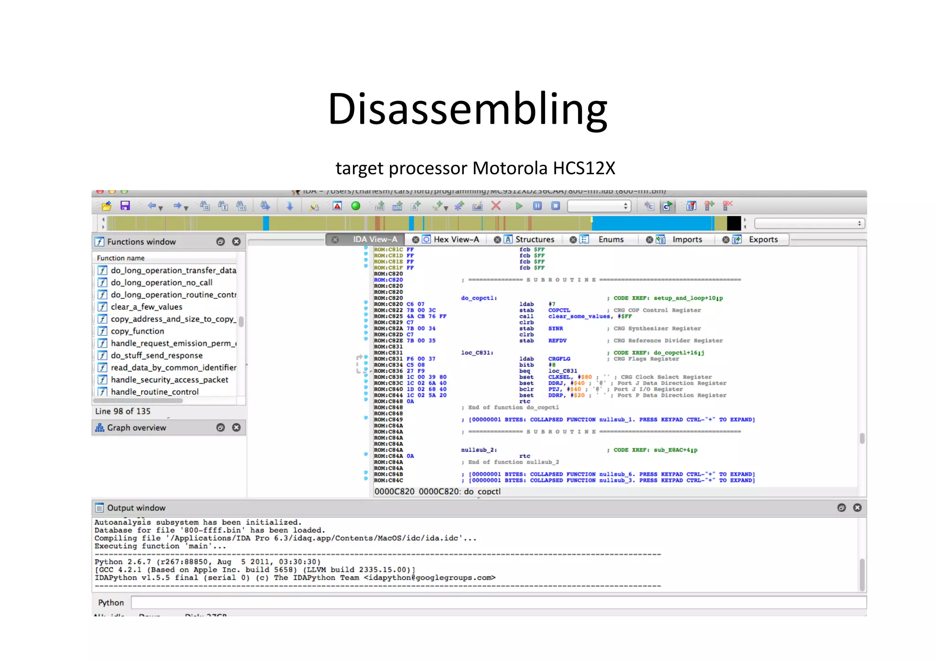Open the Imports tab
935x660 pixels.
coord(687,239)
